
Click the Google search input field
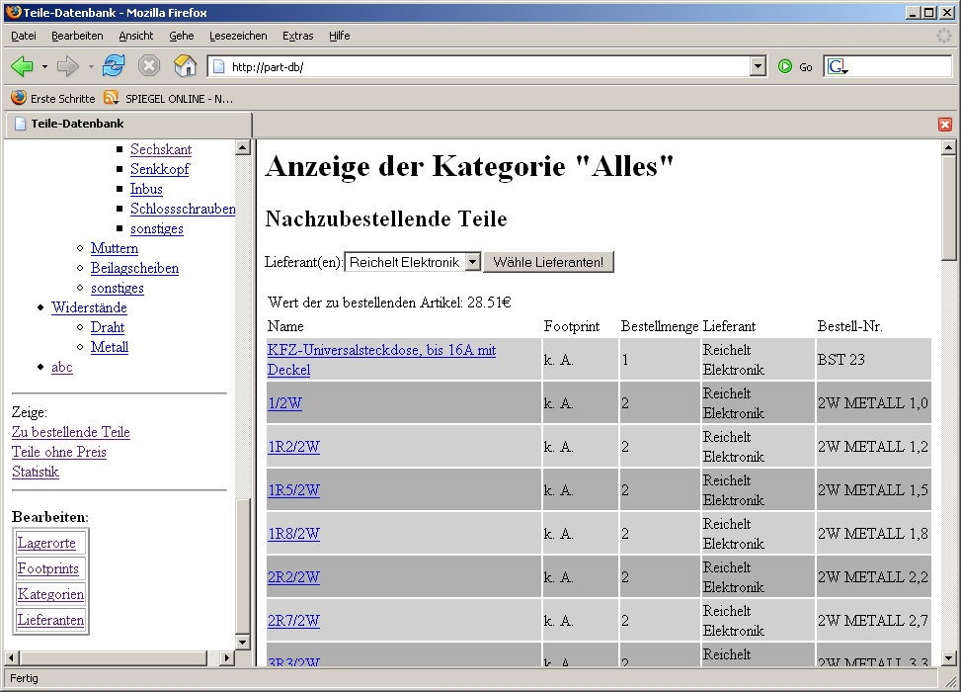coord(901,66)
